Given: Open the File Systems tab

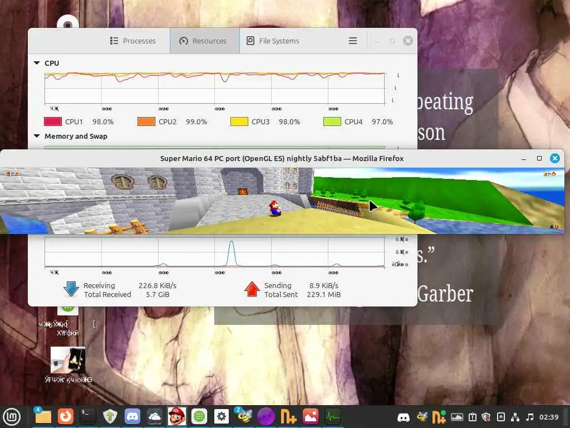Looking at the screenshot, I should coord(273,41).
